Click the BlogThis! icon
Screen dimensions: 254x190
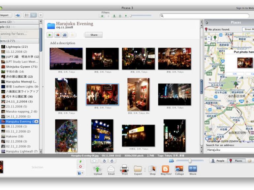(165, 169)
